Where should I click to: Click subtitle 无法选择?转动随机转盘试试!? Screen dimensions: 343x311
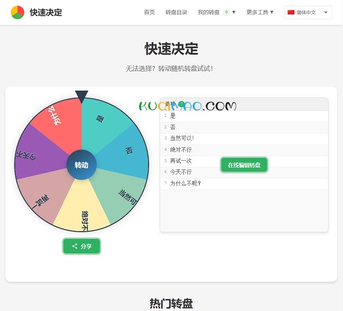169,68
